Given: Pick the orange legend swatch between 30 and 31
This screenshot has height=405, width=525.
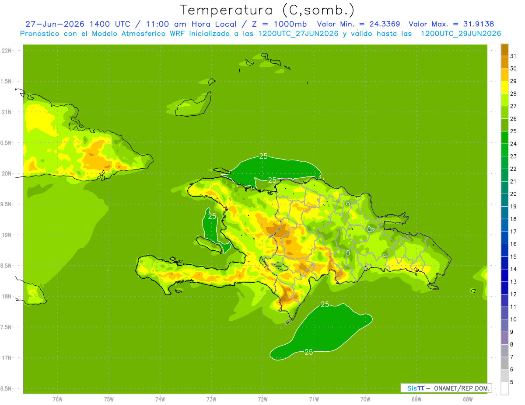Looking at the screenshot, I should click(x=504, y=62).
